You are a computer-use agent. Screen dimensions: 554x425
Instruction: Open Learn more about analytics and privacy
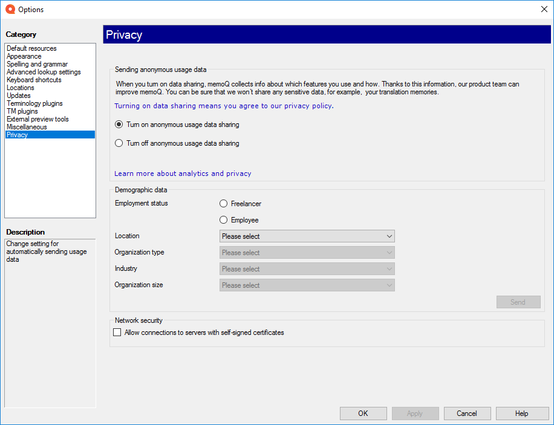[183, 174]
